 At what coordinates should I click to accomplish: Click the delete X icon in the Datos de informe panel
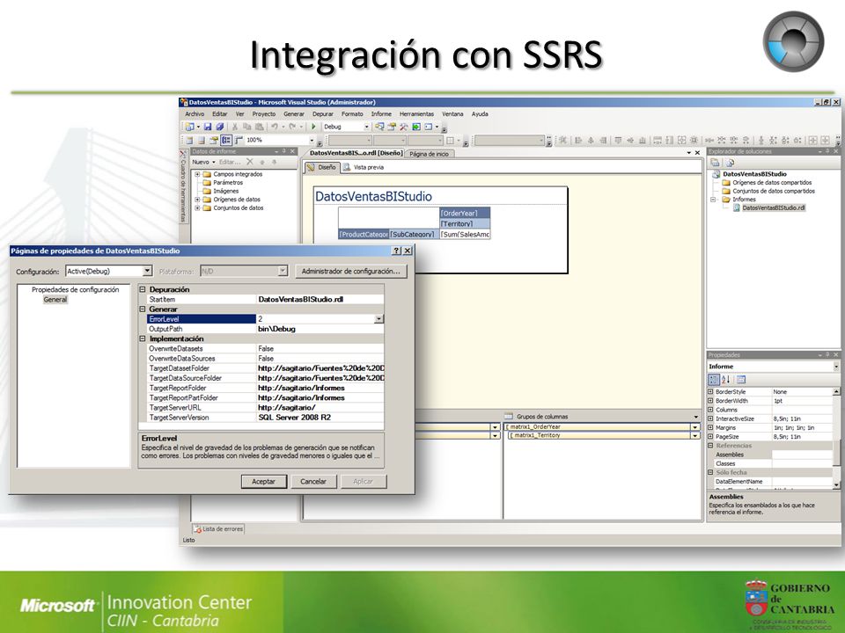point(249,162)
